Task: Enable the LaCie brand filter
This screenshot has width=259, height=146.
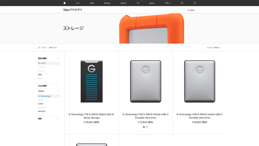Action: coord(41,104)
